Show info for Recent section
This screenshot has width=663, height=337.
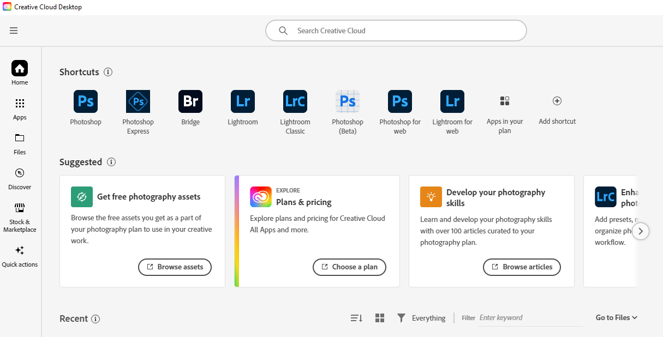[x=95, y=319]
